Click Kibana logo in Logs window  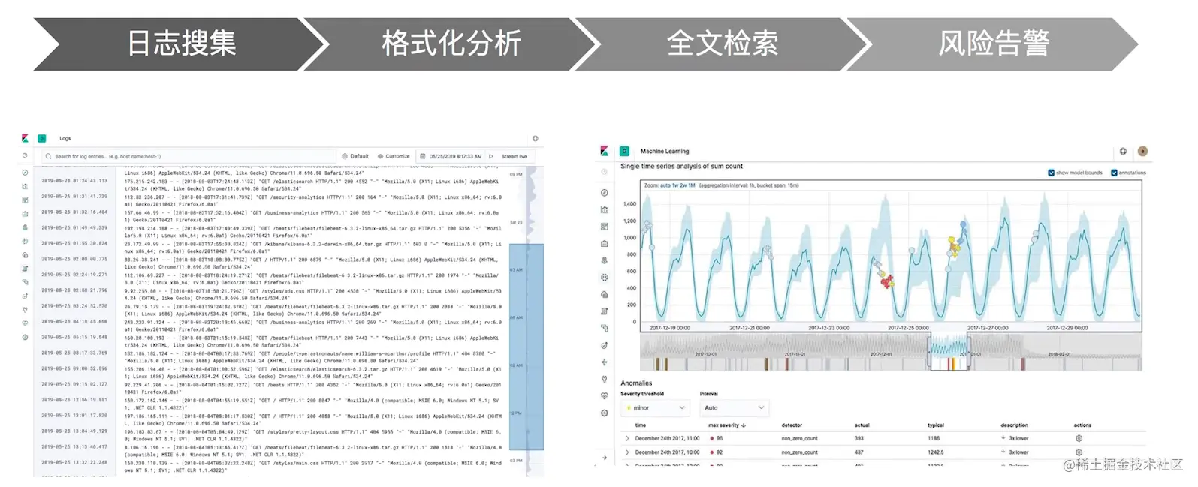pyautogui.click(x=25, y=138)
